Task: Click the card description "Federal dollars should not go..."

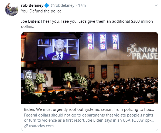Action: (89, 118)
